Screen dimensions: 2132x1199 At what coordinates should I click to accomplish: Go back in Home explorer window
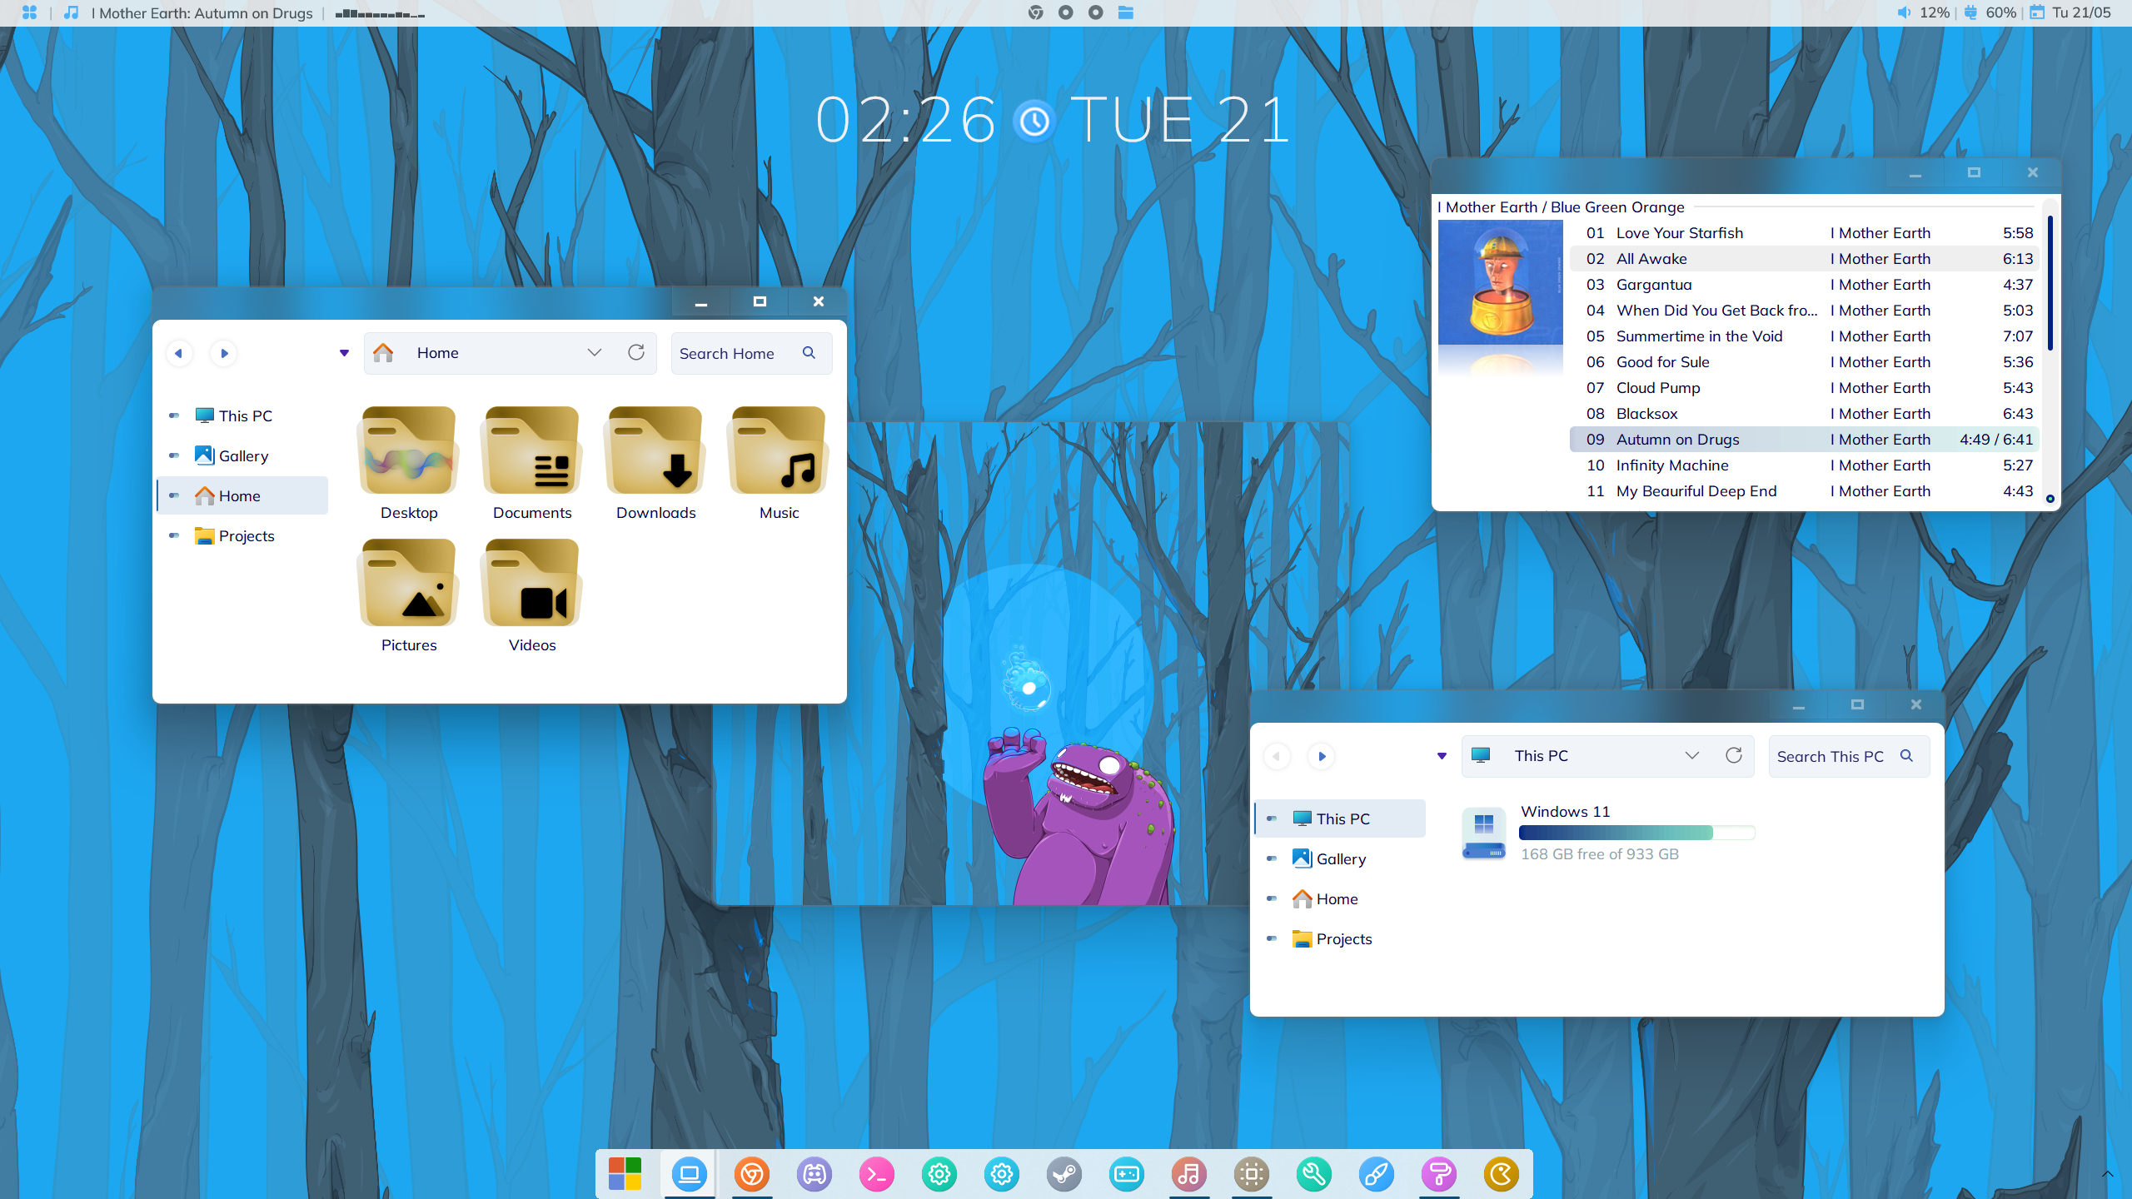click(x=178, y=353)
